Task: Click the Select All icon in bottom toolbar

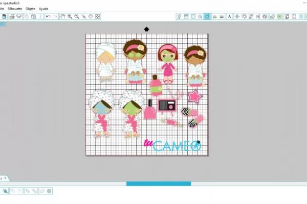Action: click(x=5, y=191)
